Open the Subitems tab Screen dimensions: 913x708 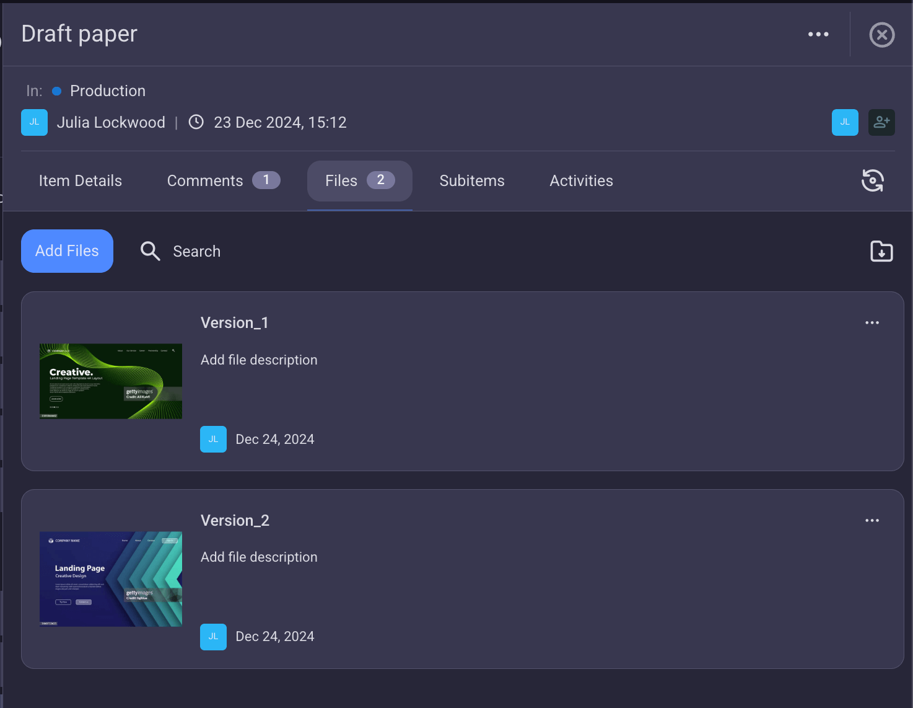471,180
